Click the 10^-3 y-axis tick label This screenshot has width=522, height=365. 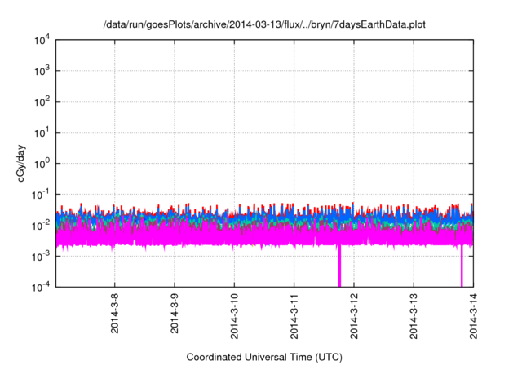click(41, 257)
